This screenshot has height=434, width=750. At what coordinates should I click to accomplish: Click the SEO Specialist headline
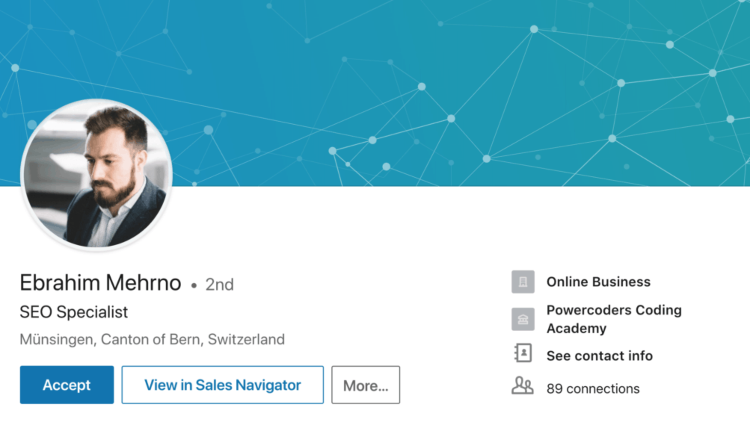tap(73, 311)
